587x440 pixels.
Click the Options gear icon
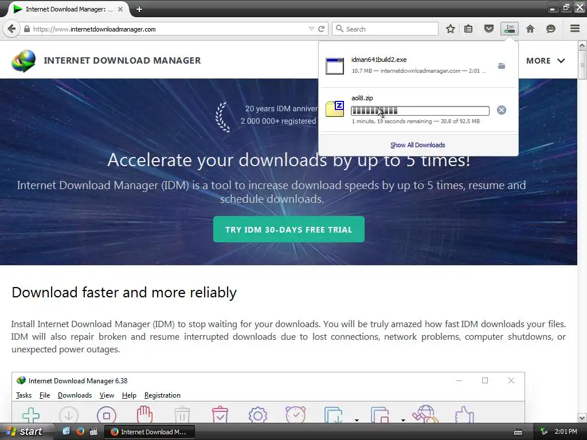point(258,415)
